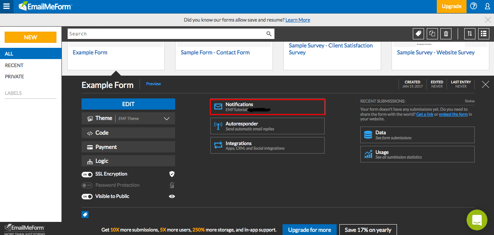This screenshot has height=235, width=494.
Task: Click the CREATED Jan 19, 2017 label
Action: click(412, 84)
